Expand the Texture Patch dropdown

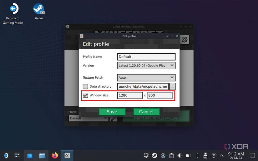pos(146,78)
